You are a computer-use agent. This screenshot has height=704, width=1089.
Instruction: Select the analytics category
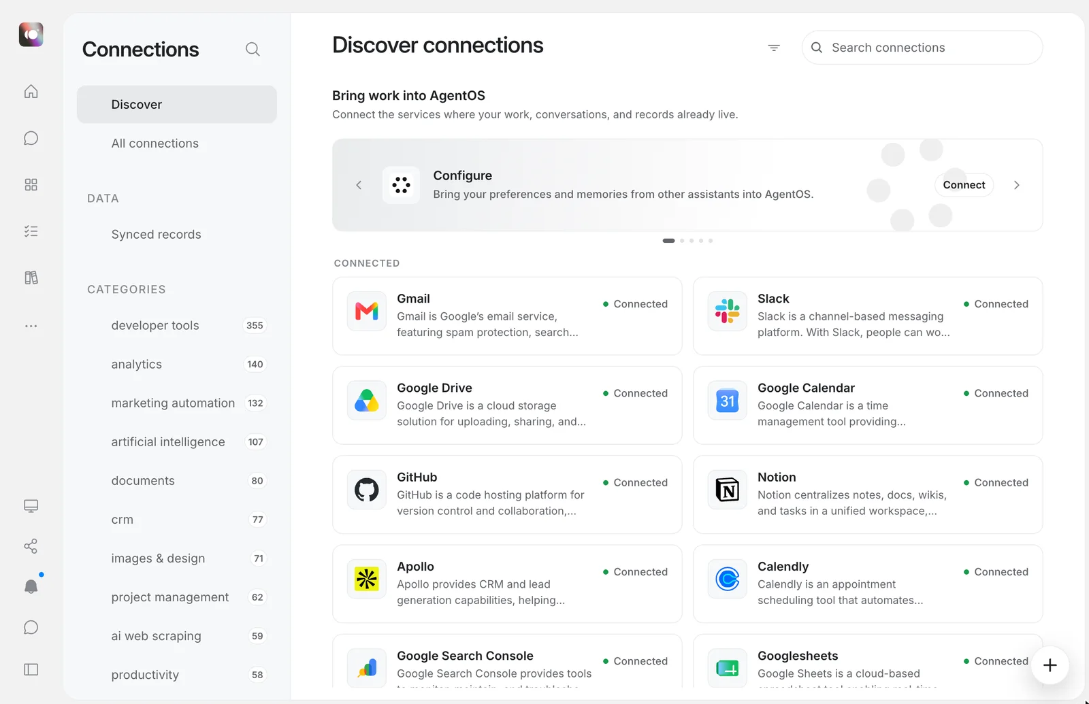point(177,365)
